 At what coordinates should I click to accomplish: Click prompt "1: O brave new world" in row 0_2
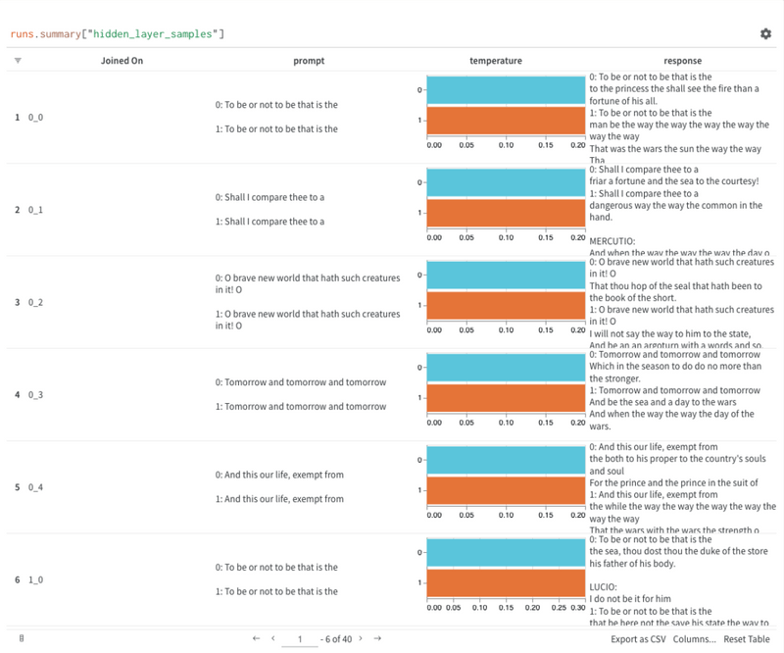tap(308, 320)
